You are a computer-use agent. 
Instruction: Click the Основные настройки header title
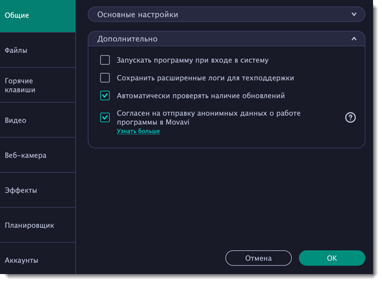tap(137, 14)
